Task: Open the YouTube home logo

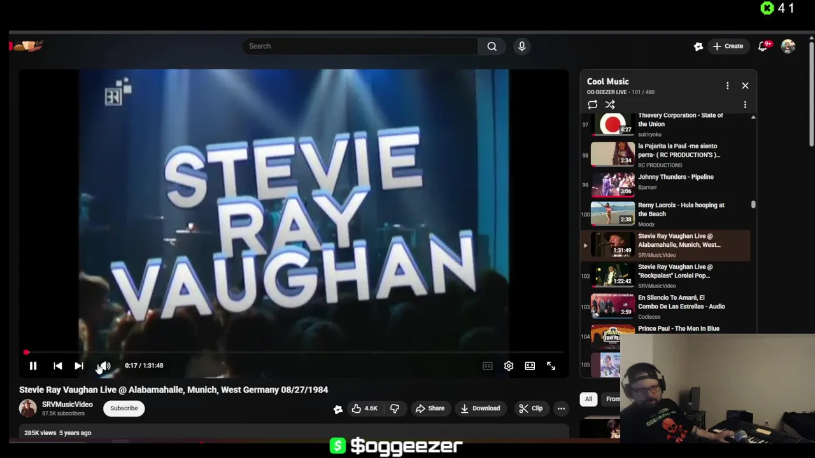Action: (27, 46)
